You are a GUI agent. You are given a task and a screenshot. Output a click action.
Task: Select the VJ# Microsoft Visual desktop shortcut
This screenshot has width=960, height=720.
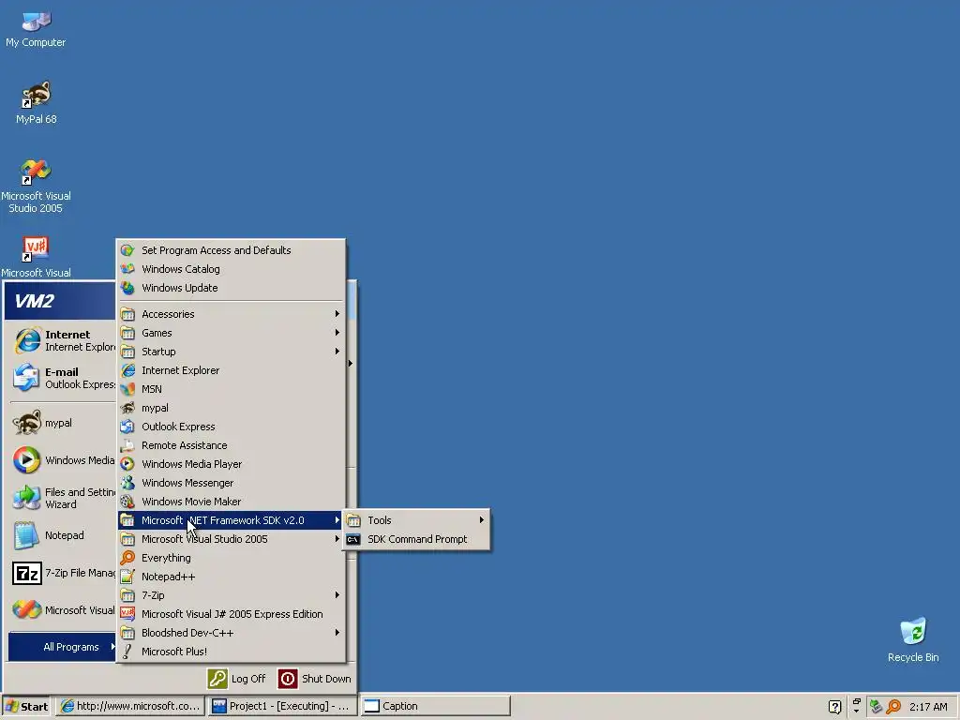pos(36,257)
